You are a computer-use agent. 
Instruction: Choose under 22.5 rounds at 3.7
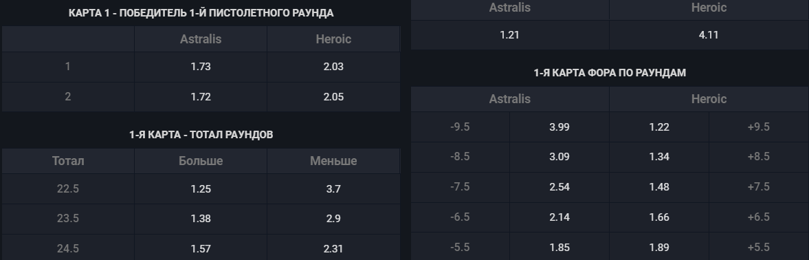click(333, 188)
